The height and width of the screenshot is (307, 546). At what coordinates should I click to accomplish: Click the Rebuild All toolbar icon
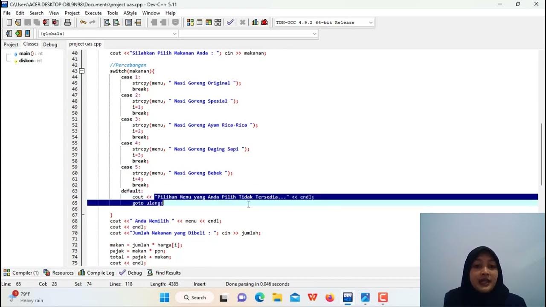218,22
